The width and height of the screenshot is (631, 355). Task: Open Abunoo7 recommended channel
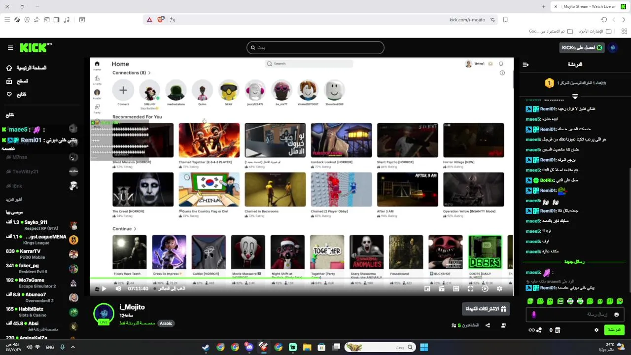click(x=41, y=297)
